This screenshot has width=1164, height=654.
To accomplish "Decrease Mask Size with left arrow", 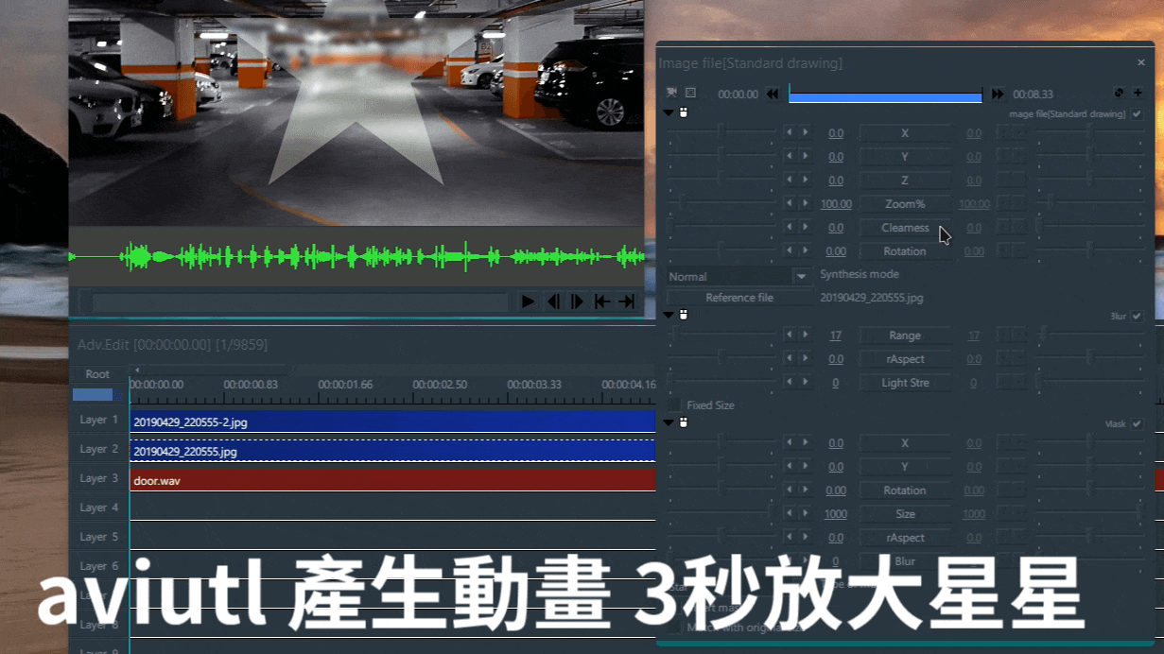I will [790, 513].
